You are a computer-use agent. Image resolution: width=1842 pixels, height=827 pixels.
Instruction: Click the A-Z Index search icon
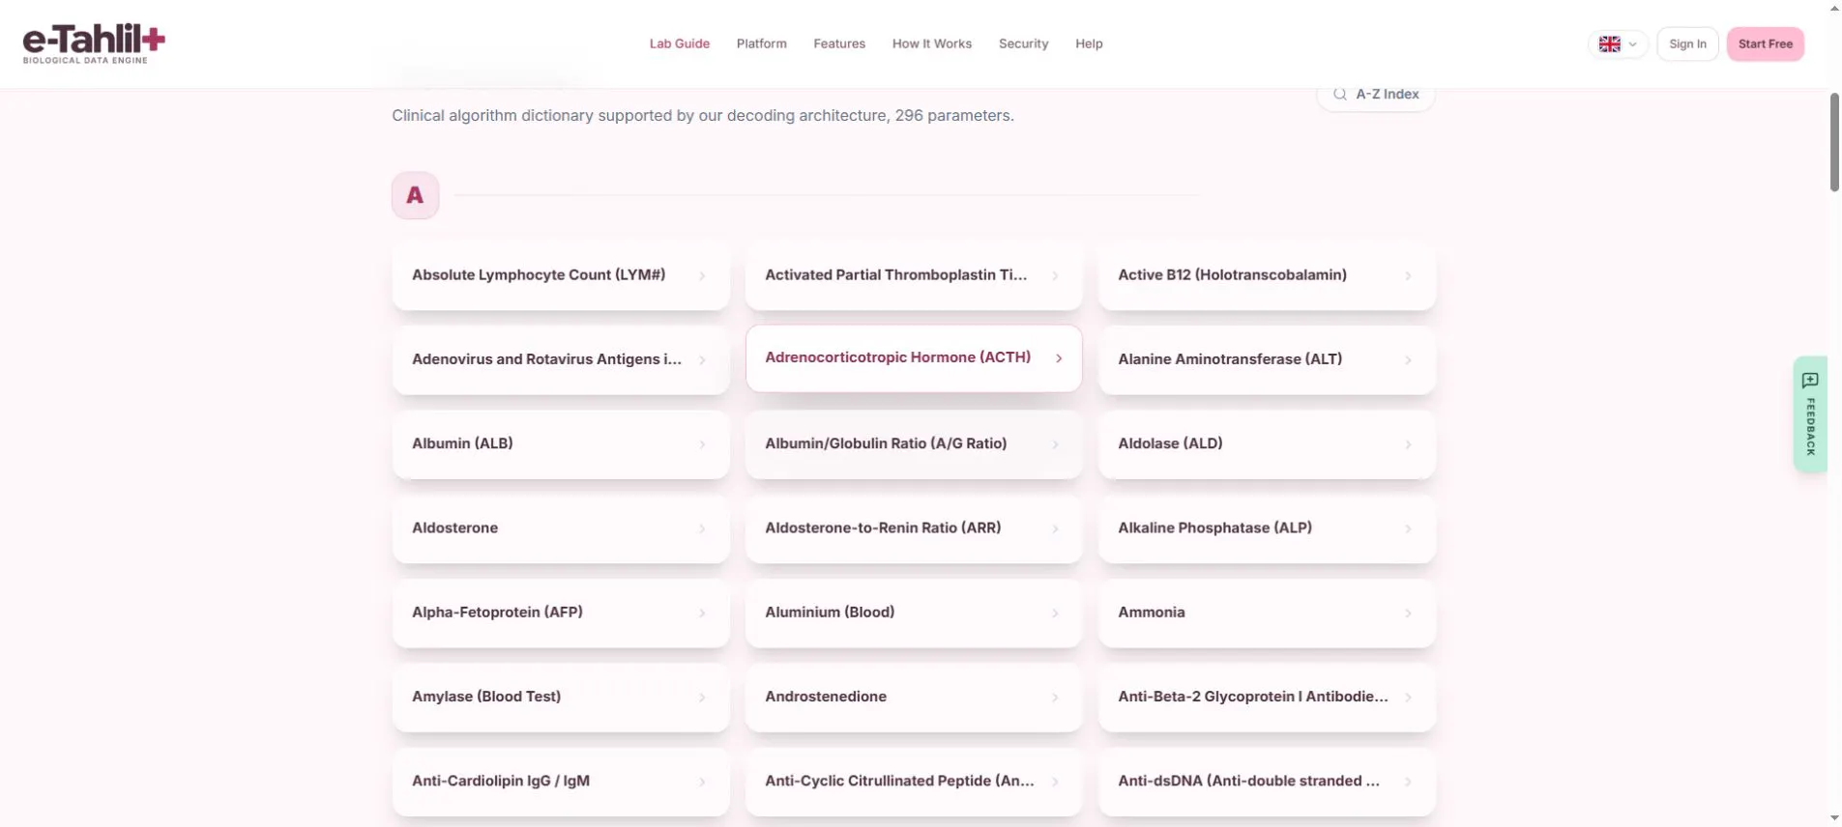1339,94
